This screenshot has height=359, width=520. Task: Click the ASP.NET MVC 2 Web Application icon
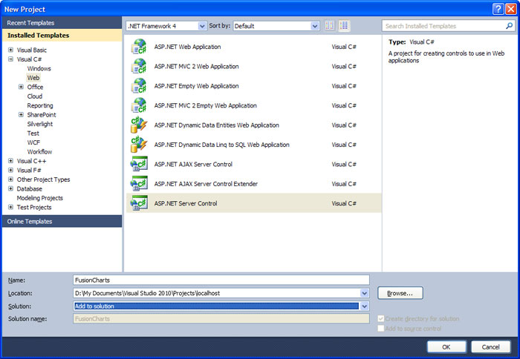point(139,66)
